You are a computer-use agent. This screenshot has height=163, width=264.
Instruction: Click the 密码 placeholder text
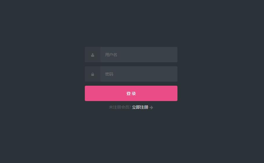109,74
